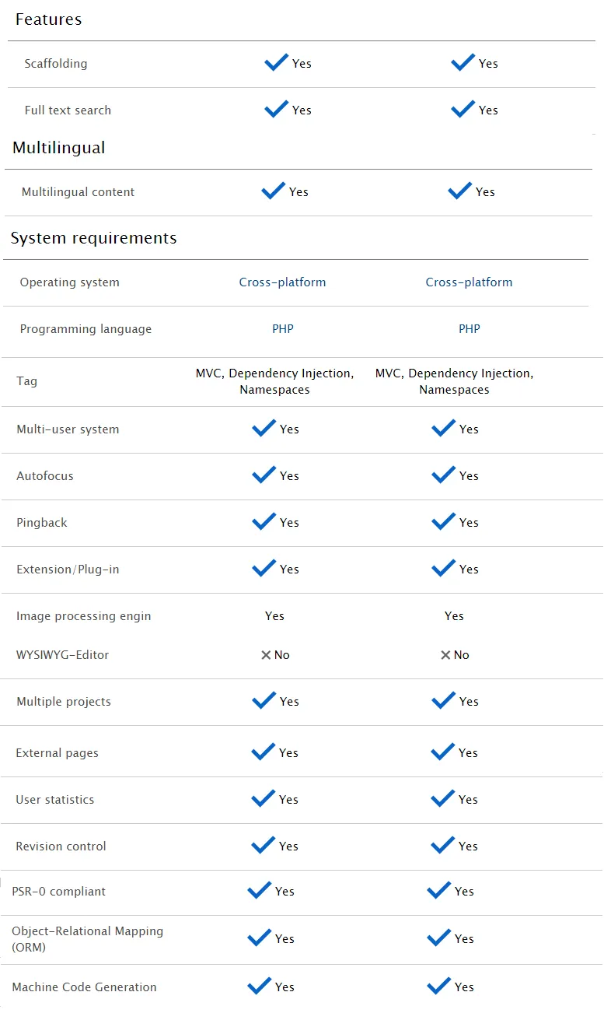Click Image processing Yes value, first column
Image resolution: width=604 pixels, height=1013 pixels.
click(x=274, y=616)
